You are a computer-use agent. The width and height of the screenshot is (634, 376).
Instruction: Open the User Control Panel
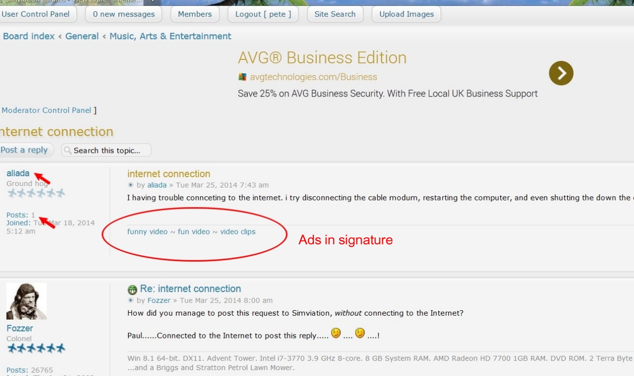click(x=36, y=14)
